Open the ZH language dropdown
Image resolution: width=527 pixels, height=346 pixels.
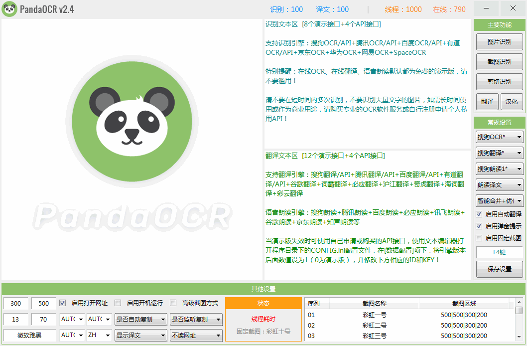click(x=99, y=335)
